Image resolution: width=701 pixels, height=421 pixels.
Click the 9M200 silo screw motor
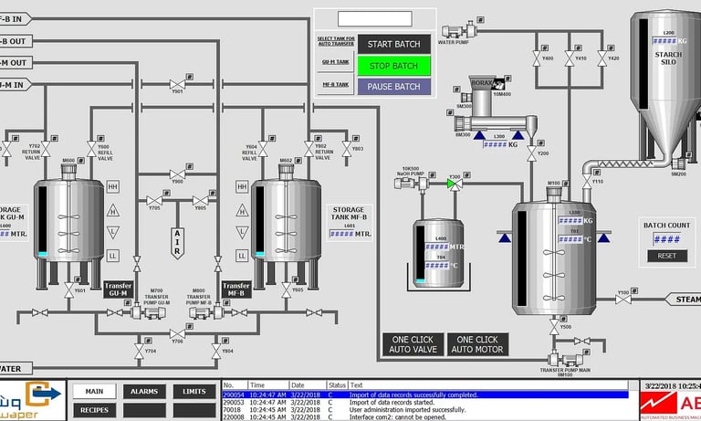point(678,163)
